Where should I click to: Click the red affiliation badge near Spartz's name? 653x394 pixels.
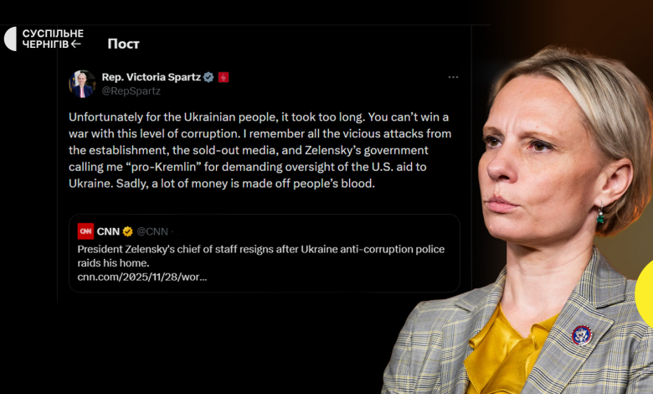[x=224, y=77]
